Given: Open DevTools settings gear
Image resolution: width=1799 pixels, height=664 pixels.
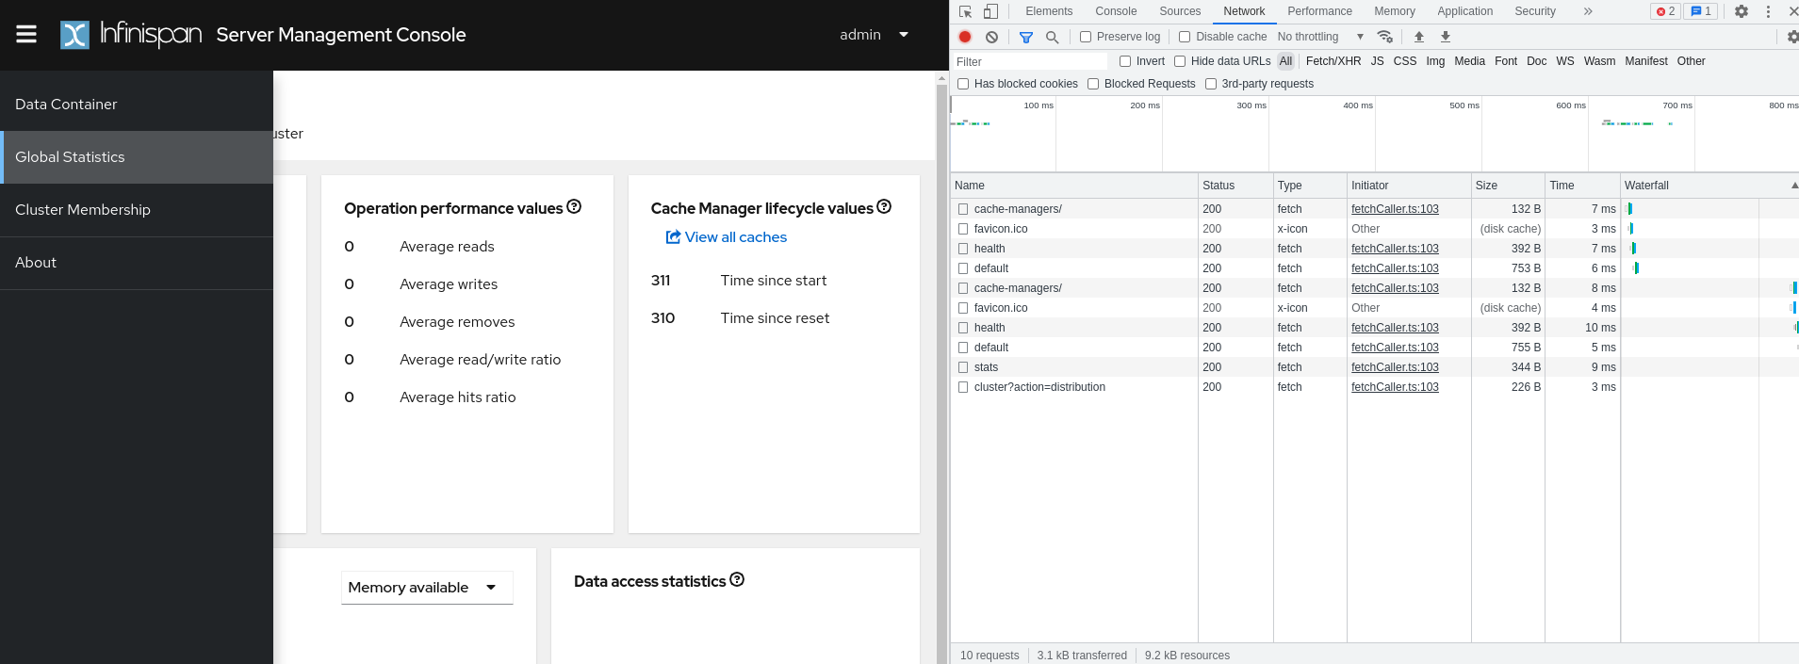Looking at the screenshot, I should pos(1742,11).
